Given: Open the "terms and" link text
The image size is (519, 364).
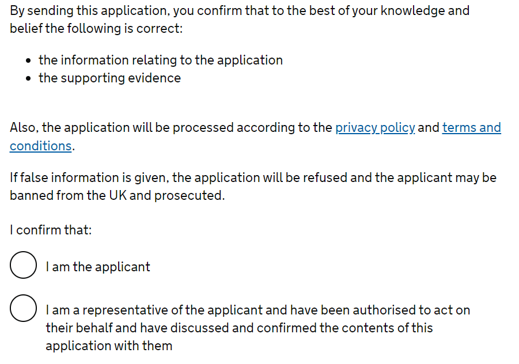Looking at the screenshot, I should tap(471, 128).
